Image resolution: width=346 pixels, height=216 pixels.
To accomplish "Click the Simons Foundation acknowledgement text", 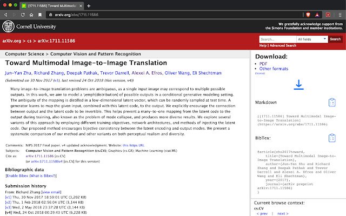I will (x=304, y=26).
